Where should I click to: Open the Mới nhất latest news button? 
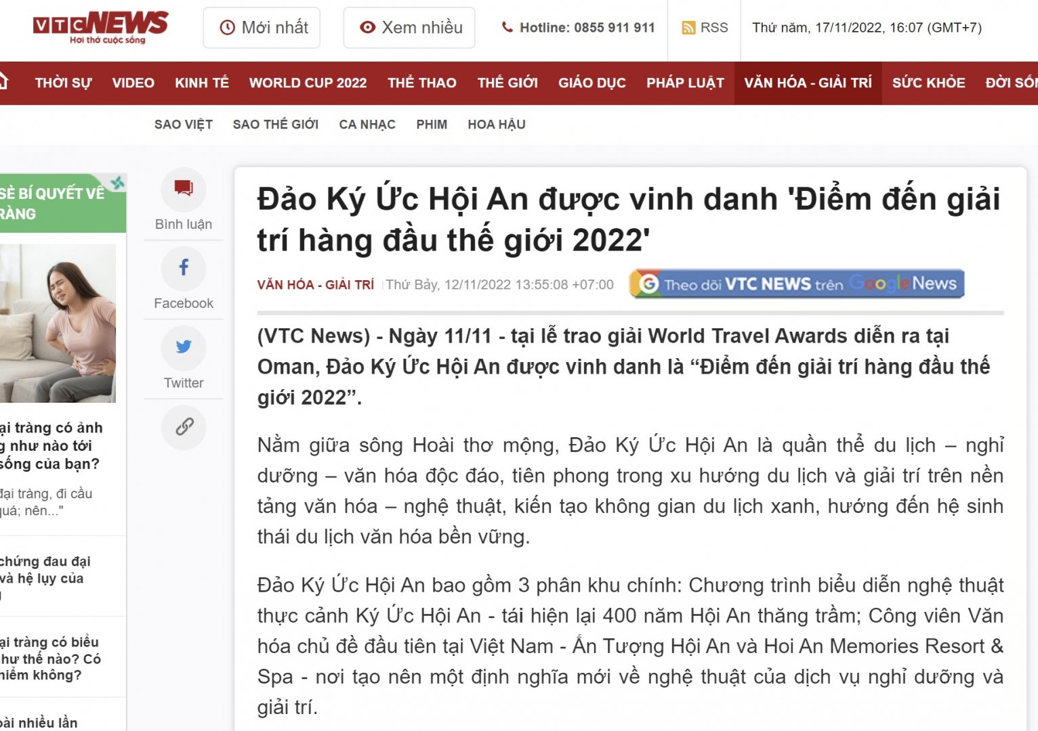coord(262,28)
